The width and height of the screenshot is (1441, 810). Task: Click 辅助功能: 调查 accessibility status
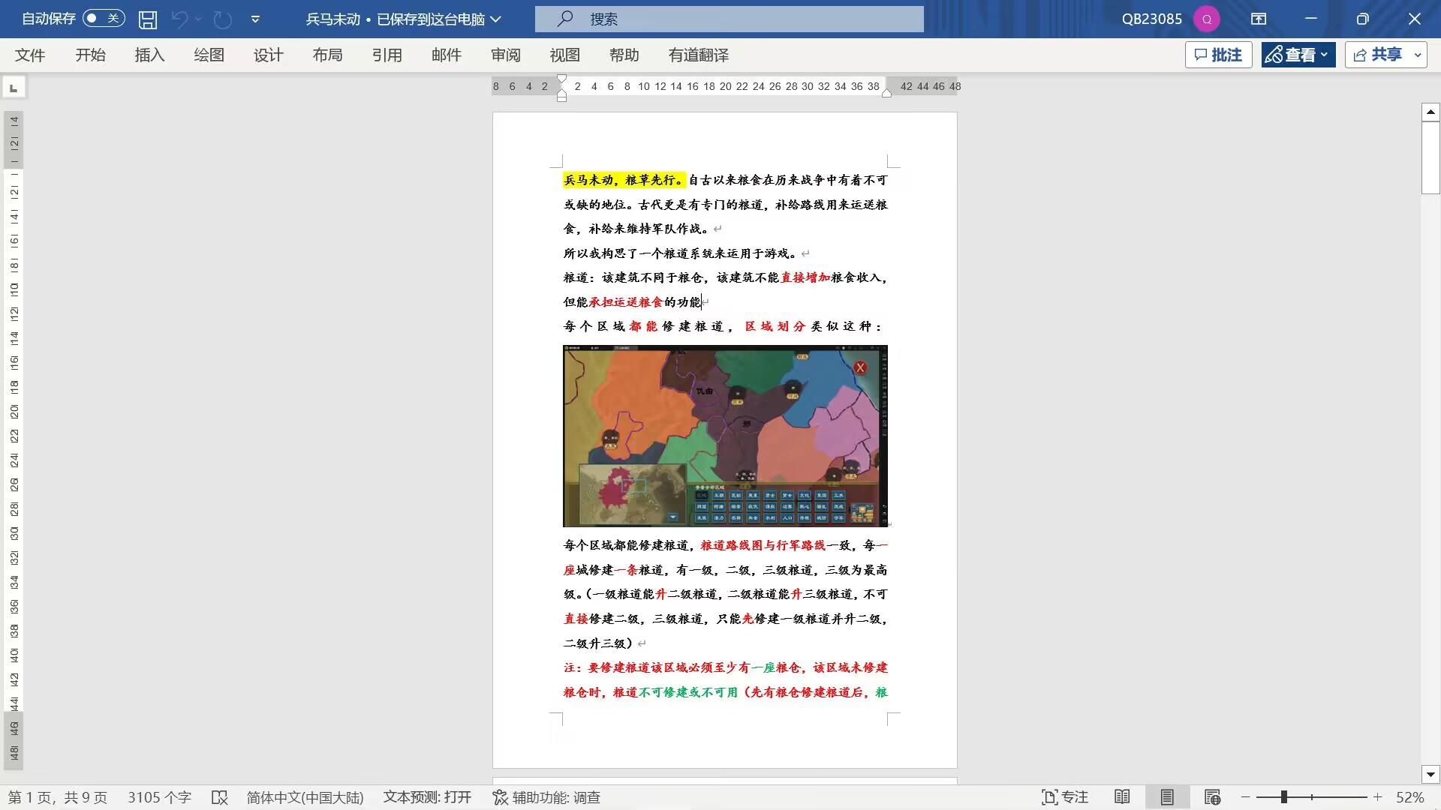pos(546,797)
